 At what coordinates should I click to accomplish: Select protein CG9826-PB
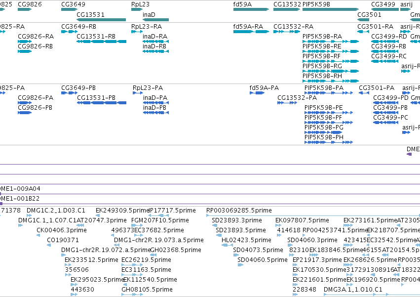click(x=25, y=113)
